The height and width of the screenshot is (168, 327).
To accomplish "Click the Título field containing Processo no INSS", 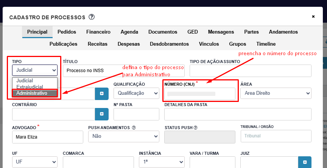I will pos(124,71).
